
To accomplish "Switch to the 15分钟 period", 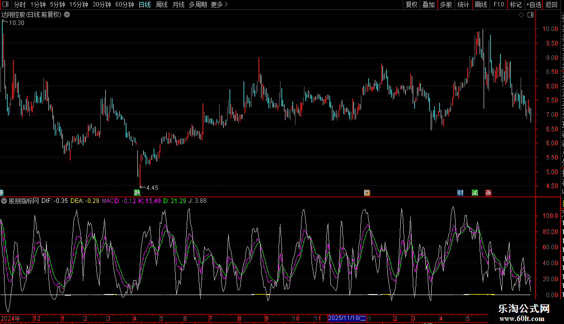I will point(79,4).
